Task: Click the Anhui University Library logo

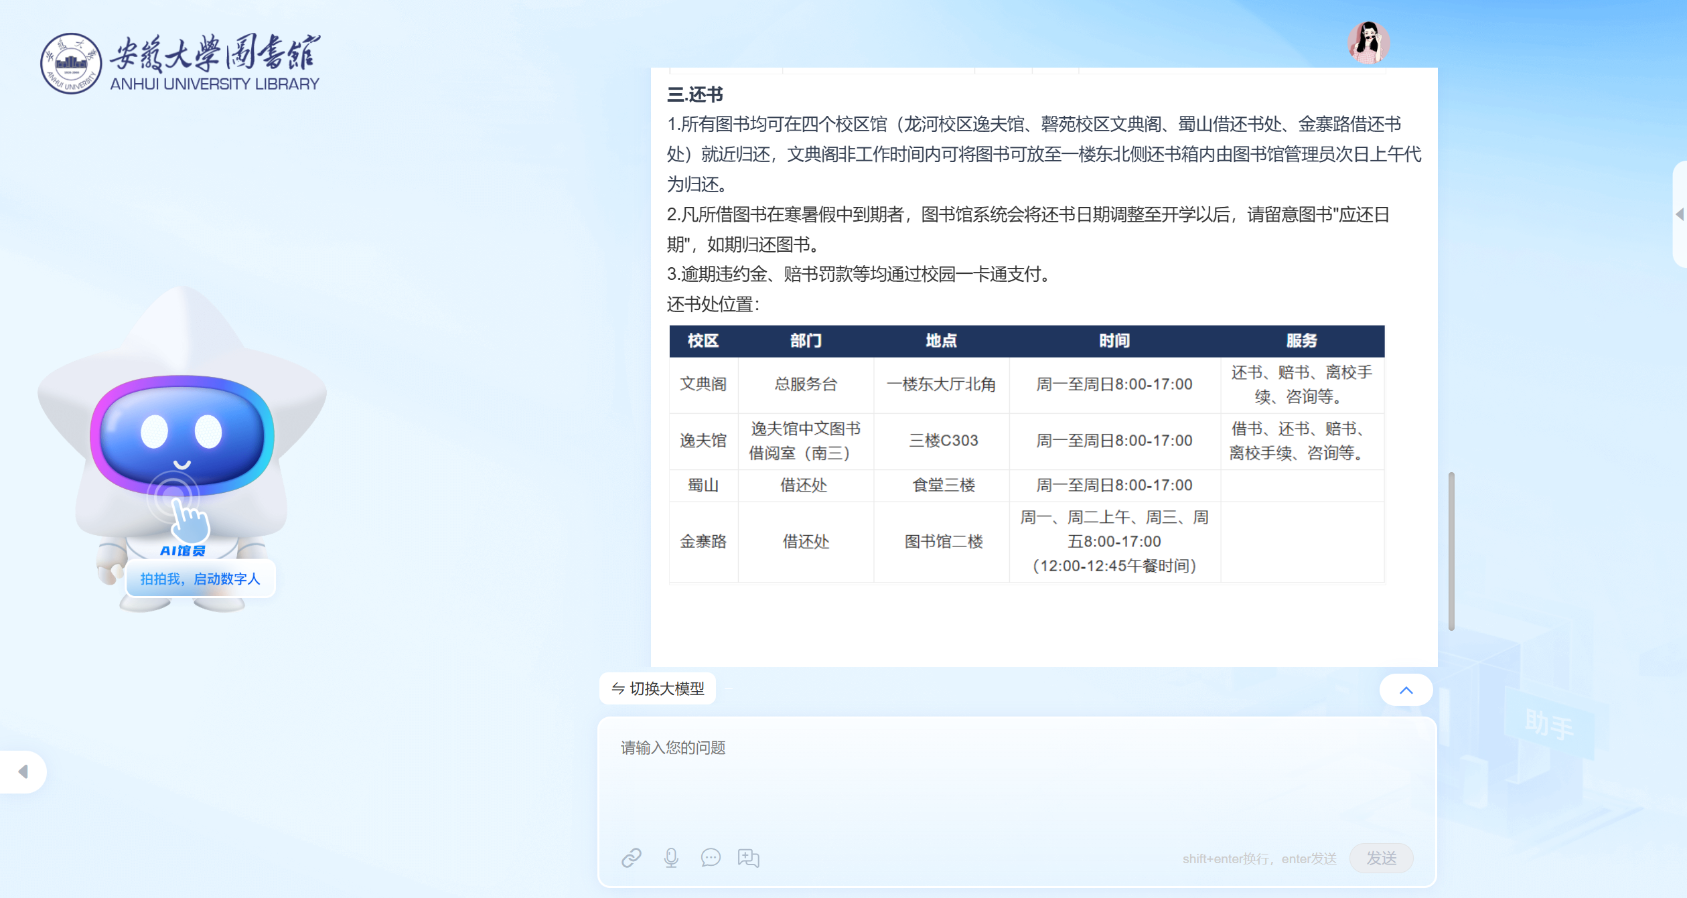Action: [x=181, y=63]
